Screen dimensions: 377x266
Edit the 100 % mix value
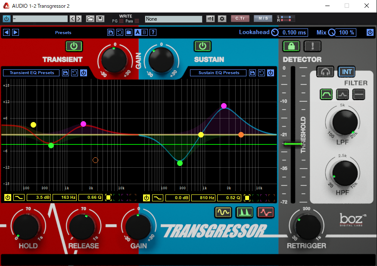click(346, 32)
